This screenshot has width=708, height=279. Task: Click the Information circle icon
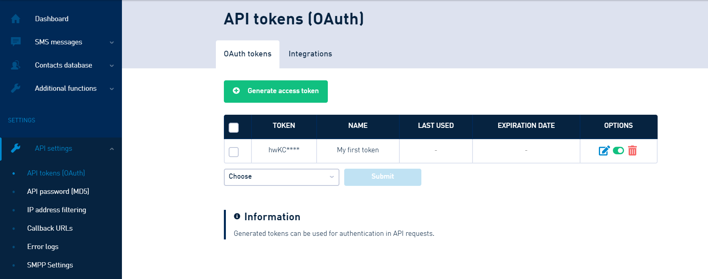(237, 216)
